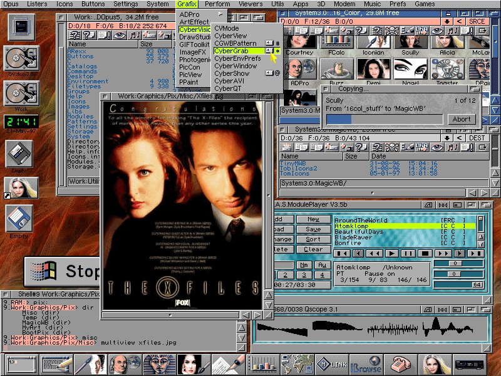Open the CPU chip desktop icon
Image resolution: width=501 pixels, height=376 pixels.
(x=21, y=27)
